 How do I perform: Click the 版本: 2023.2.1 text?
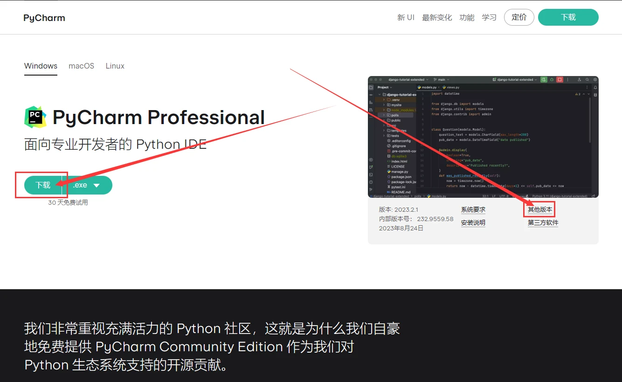(x=399, y=209)
